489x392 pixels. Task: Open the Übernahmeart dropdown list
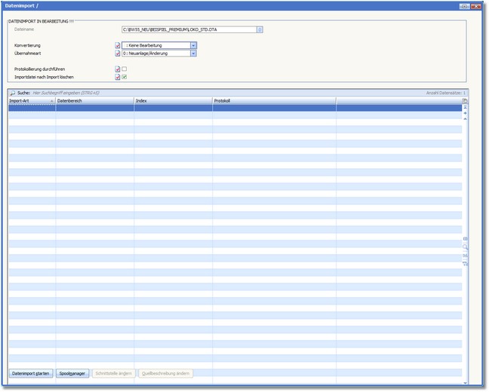(193, 53)
